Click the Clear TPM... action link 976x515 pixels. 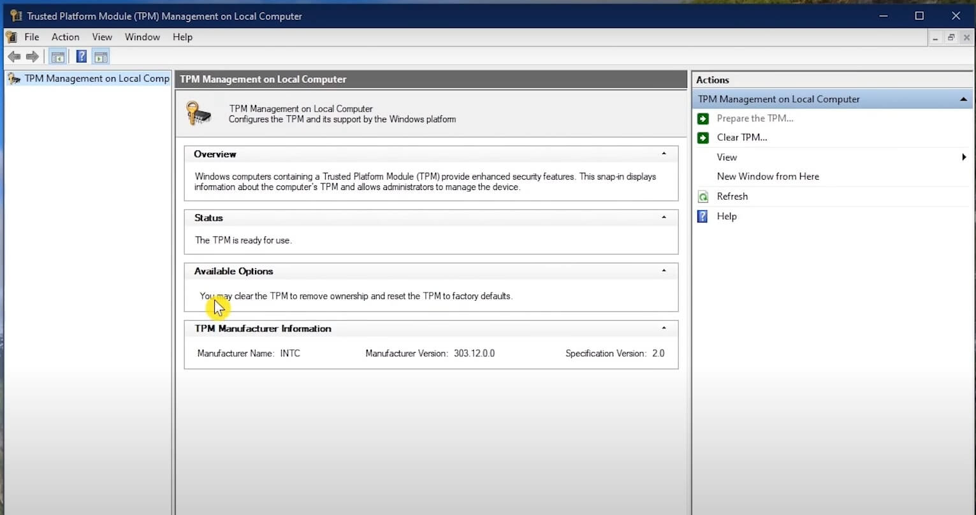pyautogui.click(x=741, y=138)
